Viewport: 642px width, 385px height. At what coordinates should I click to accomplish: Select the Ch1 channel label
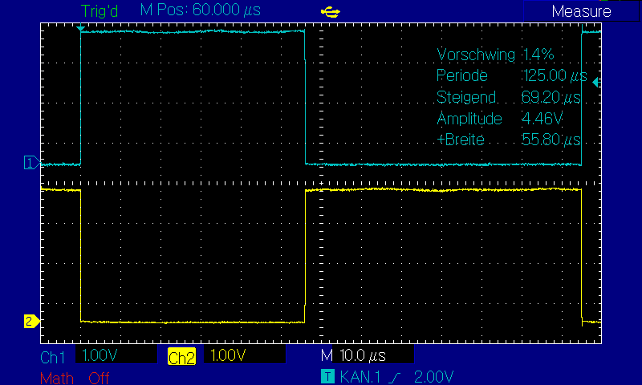[52, 357]
